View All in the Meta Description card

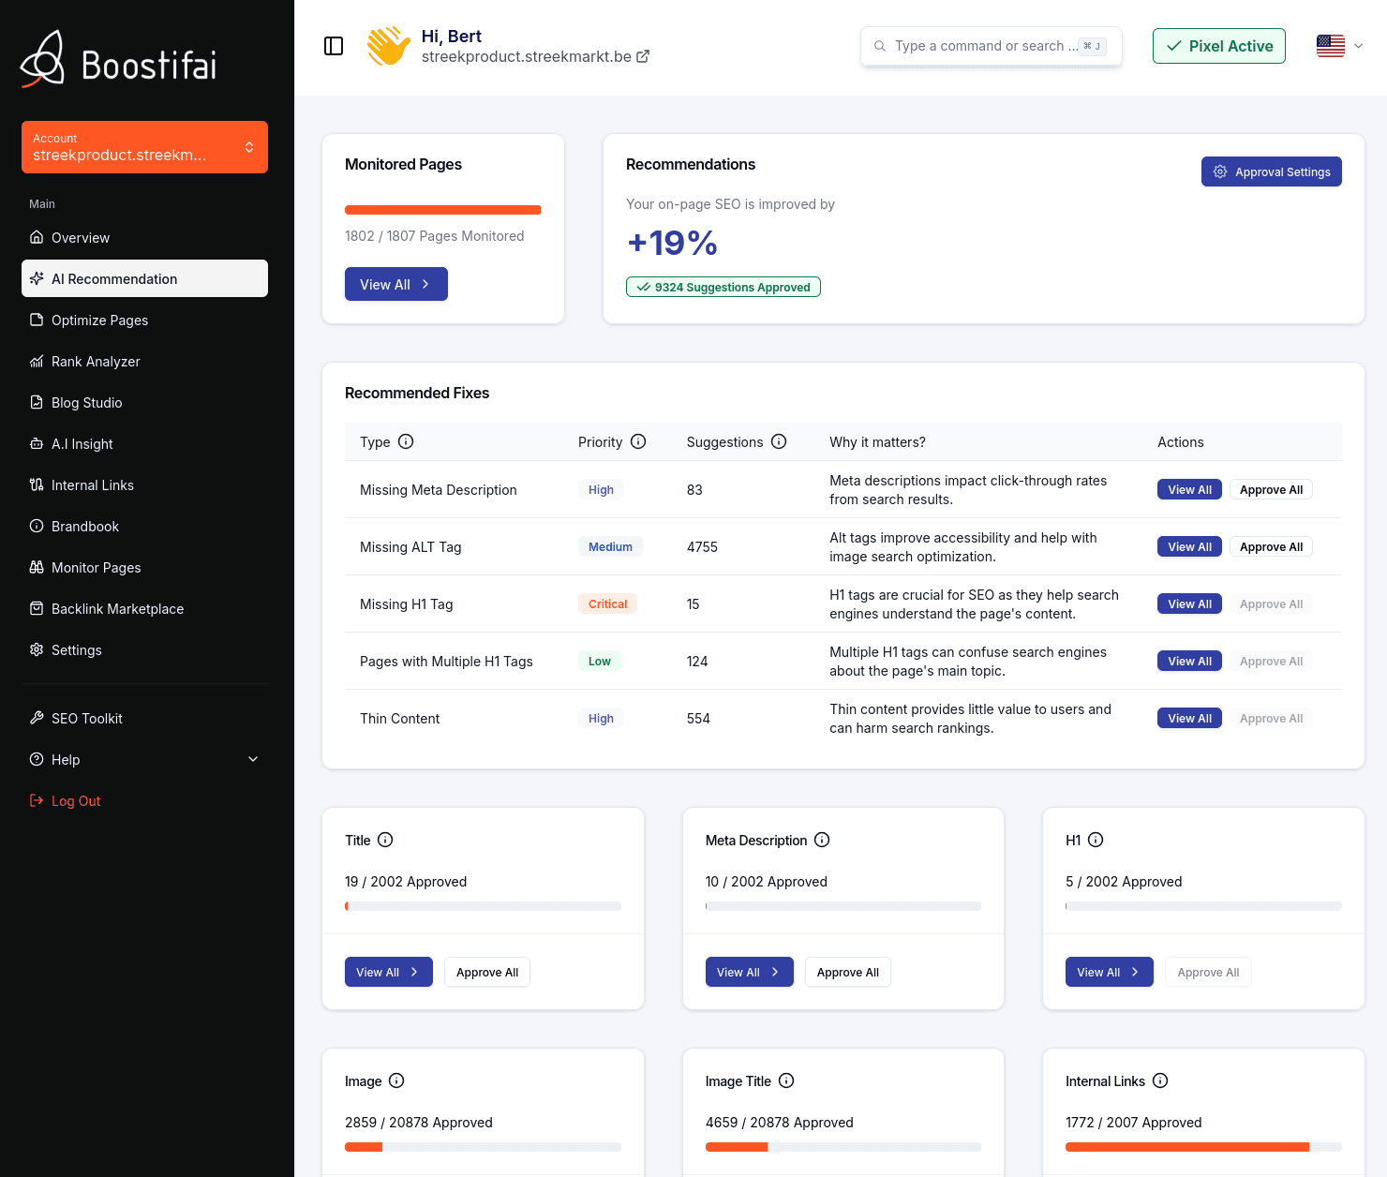click(x=749, y=972)
